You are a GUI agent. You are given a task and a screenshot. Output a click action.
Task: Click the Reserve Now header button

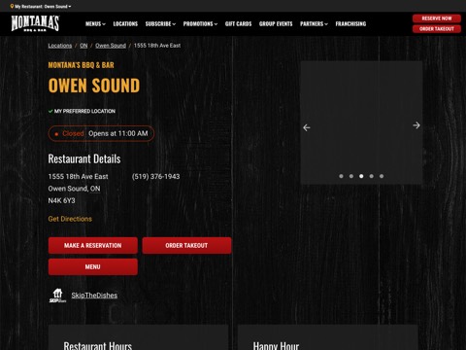pos(437,18)
